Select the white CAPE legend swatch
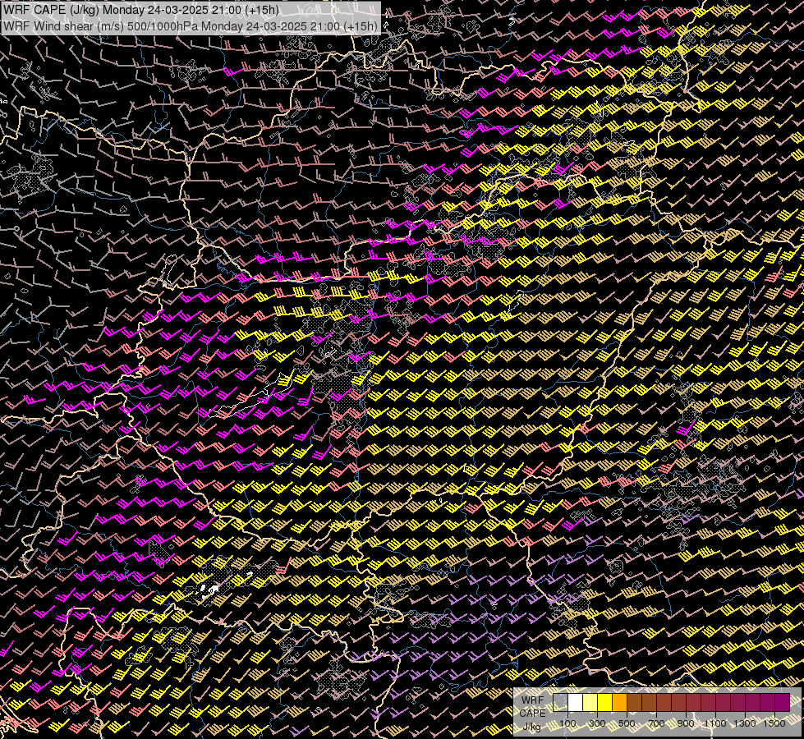The width and height of the screenshot is (804, 739). (576, 702)
